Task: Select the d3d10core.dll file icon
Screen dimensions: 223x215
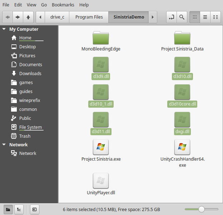Action: [182, 92]
